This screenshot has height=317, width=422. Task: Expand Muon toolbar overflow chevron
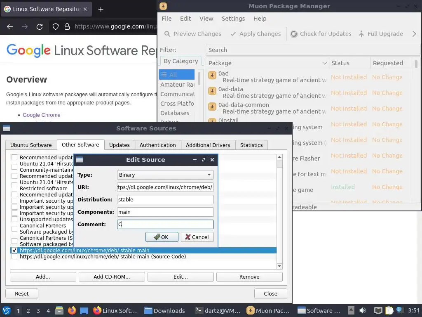tap(414, 34)
